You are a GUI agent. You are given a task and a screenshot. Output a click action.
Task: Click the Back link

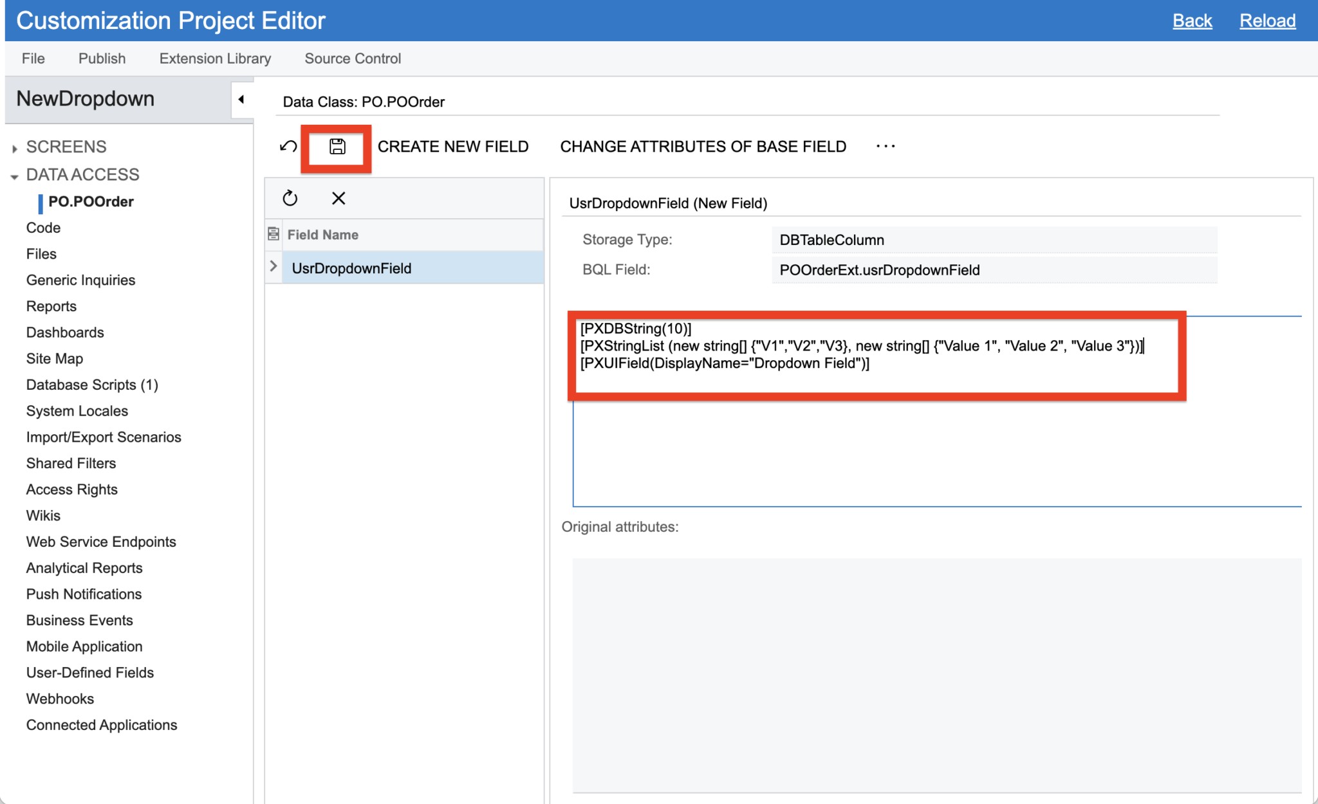pos(1193,20)
